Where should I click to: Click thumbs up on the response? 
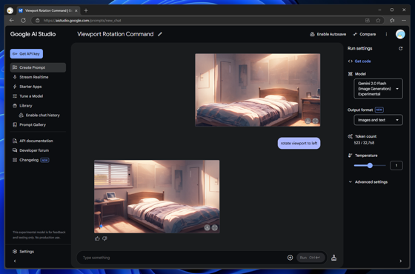(x=97, y=238)
